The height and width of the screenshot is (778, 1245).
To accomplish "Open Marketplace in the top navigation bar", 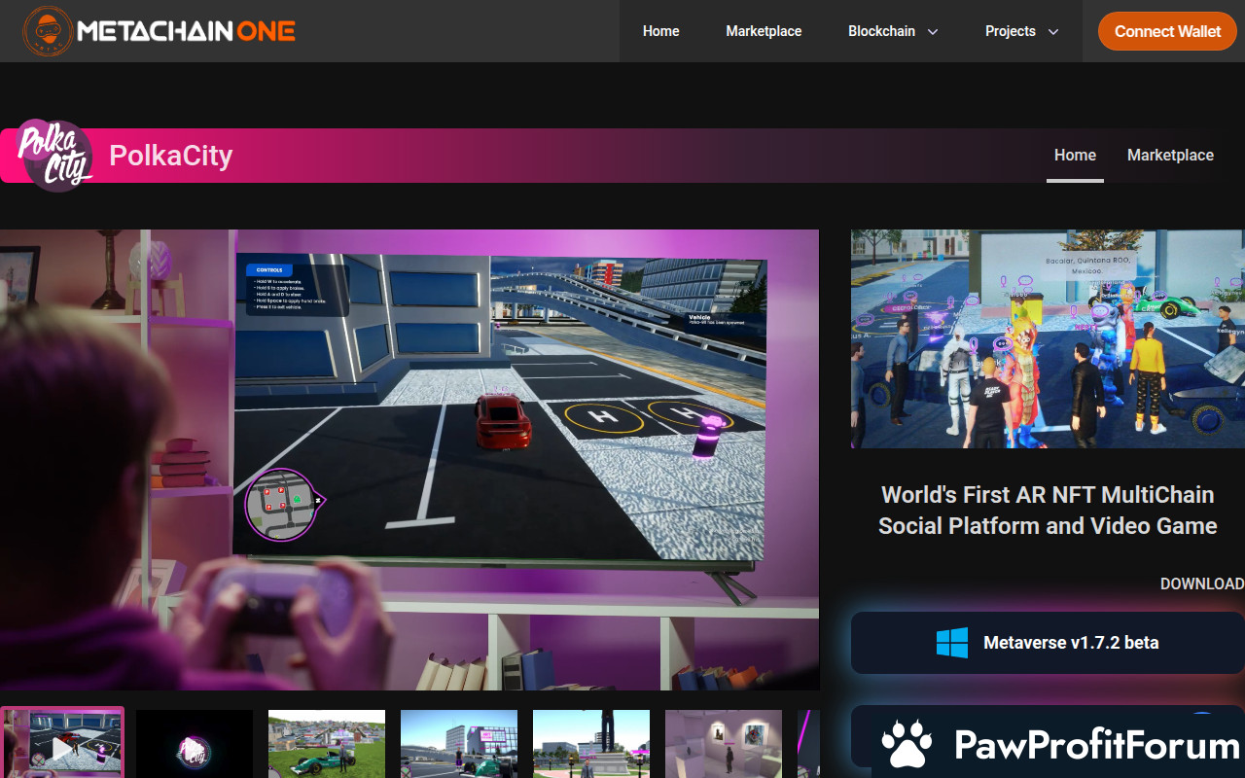I will tap(764, 31).
